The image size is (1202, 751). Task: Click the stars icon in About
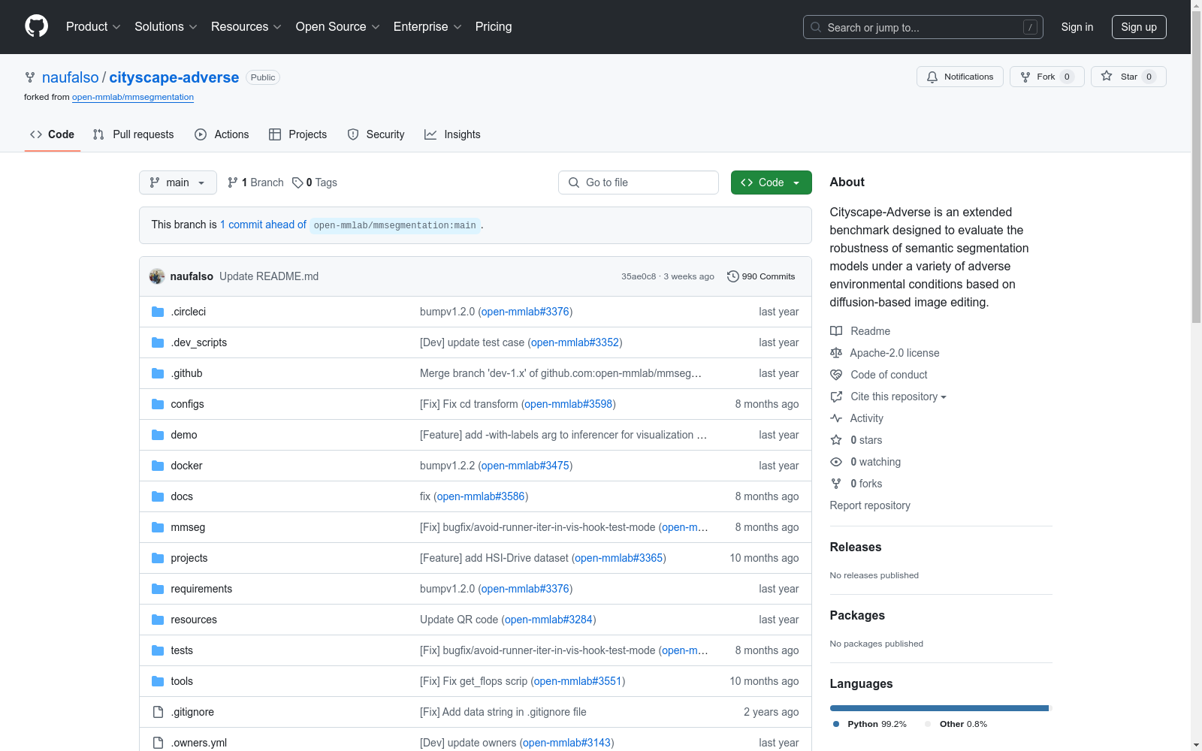click(x=836, y=440)
